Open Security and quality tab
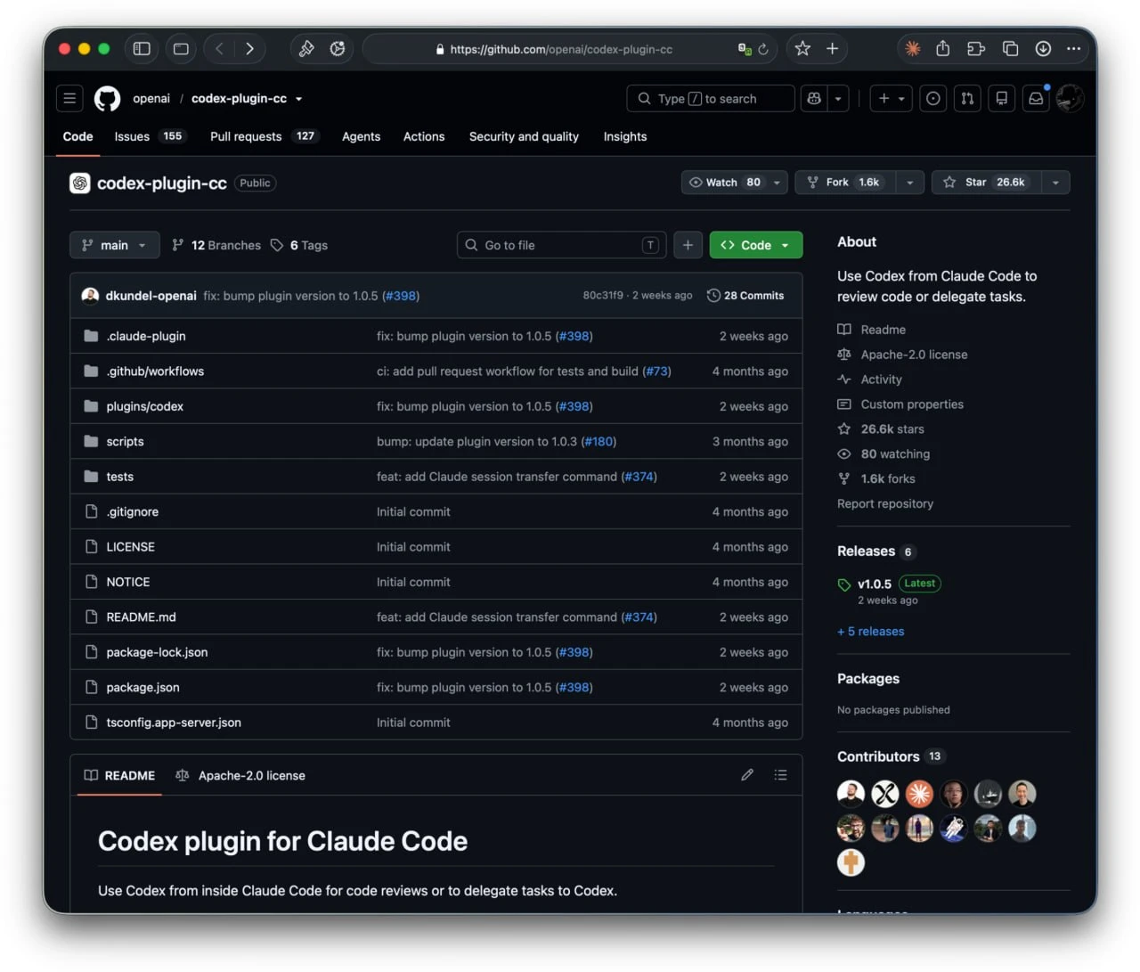This screenshot has width=1140, height=972. click(524, 136)
